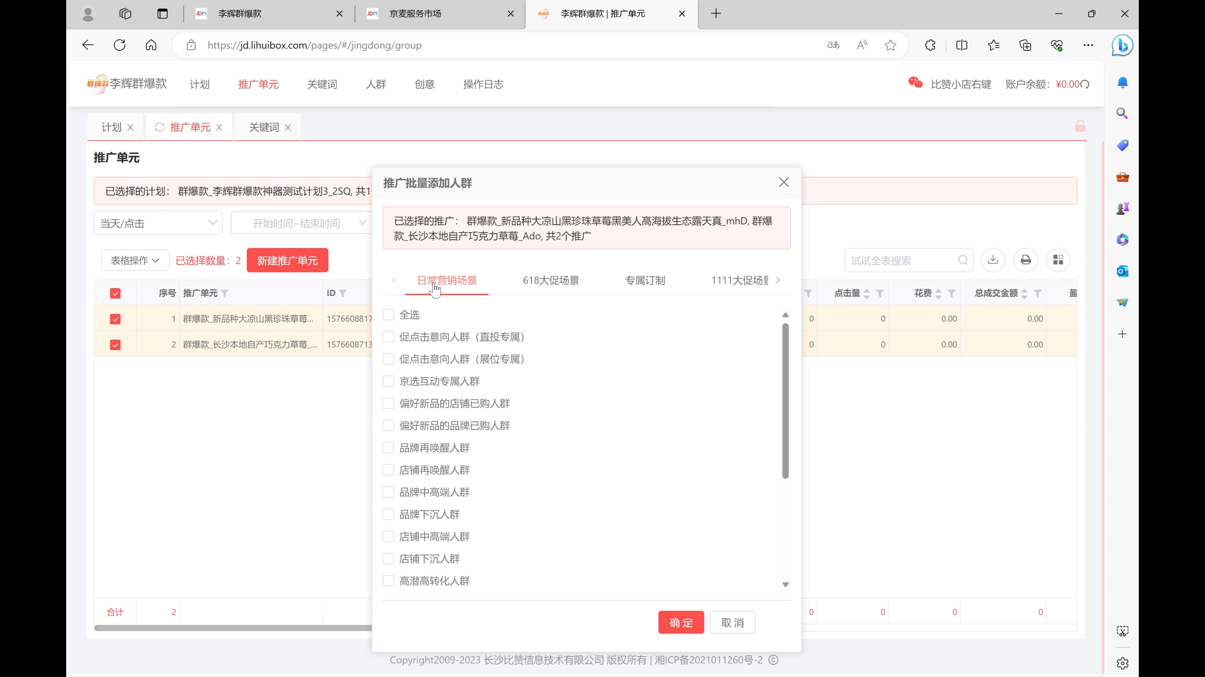Click the browser refresh icon

tap(120, 45)
